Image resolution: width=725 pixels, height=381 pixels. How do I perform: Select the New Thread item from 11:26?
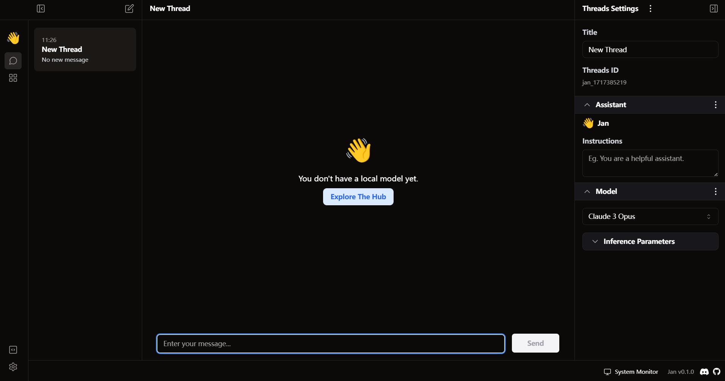point(85,49)
